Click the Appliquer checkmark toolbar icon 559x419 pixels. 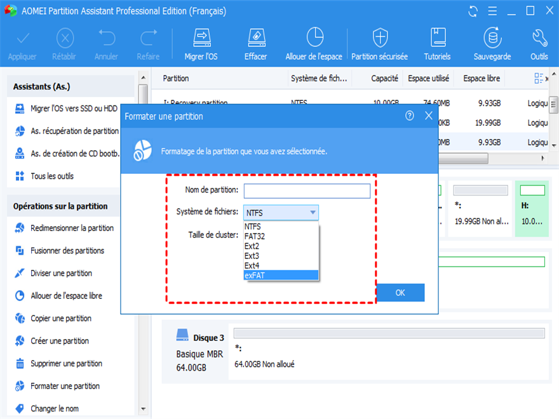pyautogui.click(x=22, y=38)
